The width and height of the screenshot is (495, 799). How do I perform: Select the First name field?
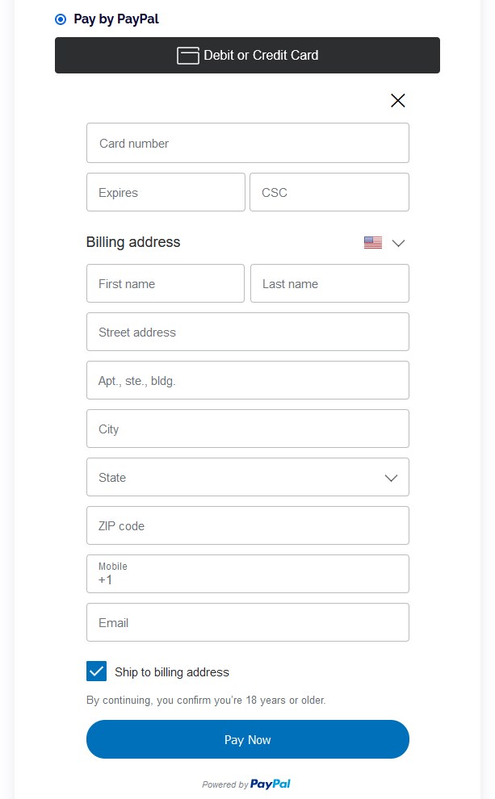pyautogui.click(x=166, y=283)
